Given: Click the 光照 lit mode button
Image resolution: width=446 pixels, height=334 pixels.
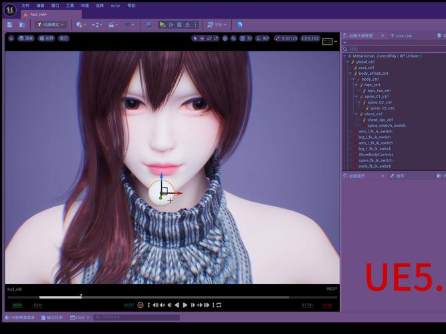Looking at the screenshot, I should pos(46,38).
